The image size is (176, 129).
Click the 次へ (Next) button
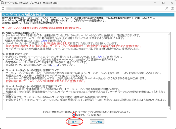click(74, 122)
